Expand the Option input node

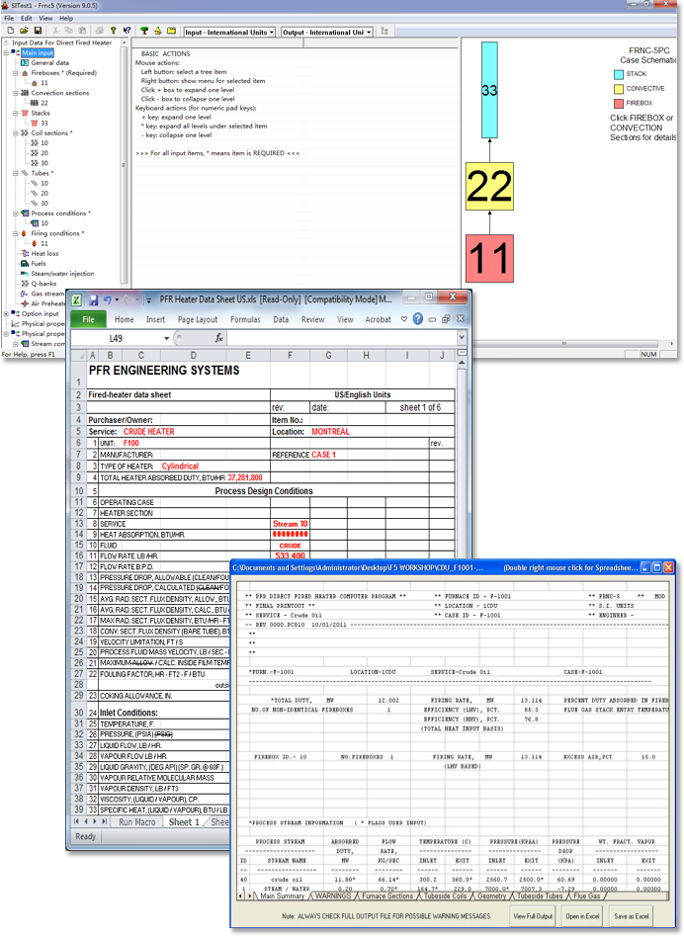coord(6,313)
